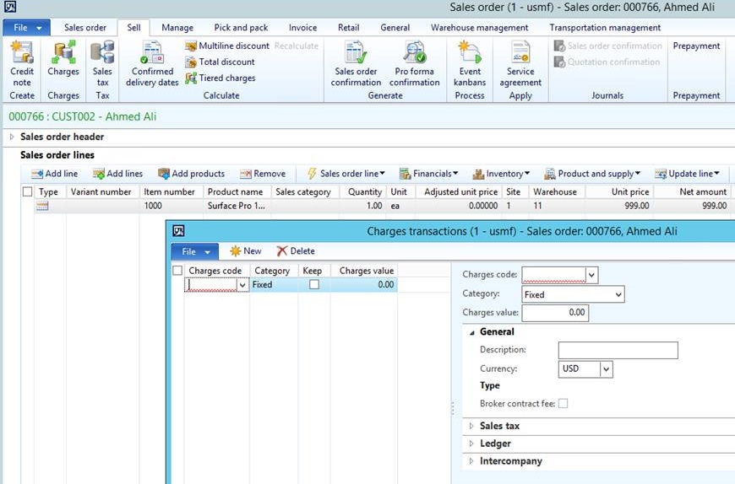Apply Service agreement

pyautogui.click(x=520, y=63)
